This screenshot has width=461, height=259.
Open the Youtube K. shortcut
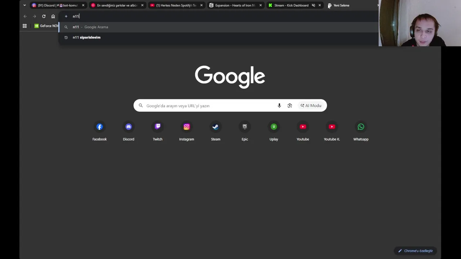pos(332,131)
